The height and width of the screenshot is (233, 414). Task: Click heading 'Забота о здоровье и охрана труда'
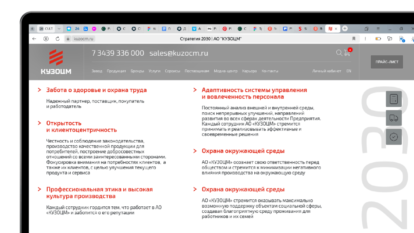(x=96, y=90)
